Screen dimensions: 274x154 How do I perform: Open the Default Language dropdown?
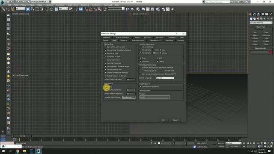click(165, 78)
